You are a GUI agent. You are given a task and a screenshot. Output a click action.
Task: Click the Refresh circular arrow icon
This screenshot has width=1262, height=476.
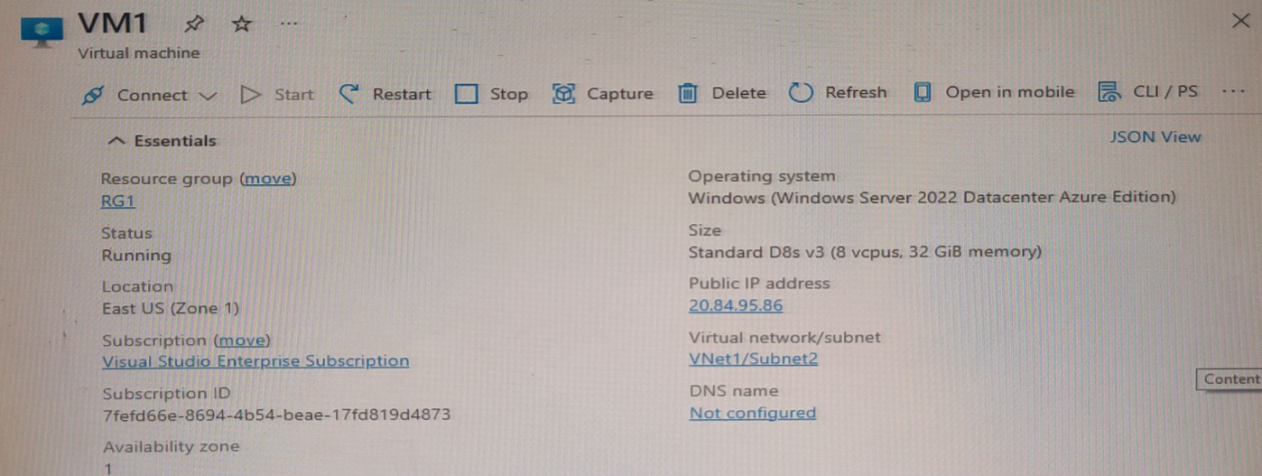tap(801, 93)
